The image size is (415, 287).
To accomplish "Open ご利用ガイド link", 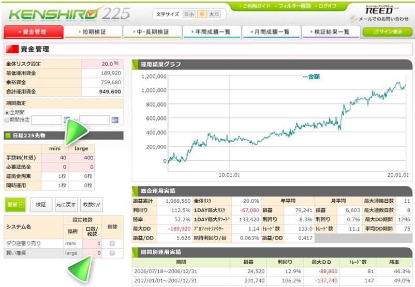I will coord(255,6).
